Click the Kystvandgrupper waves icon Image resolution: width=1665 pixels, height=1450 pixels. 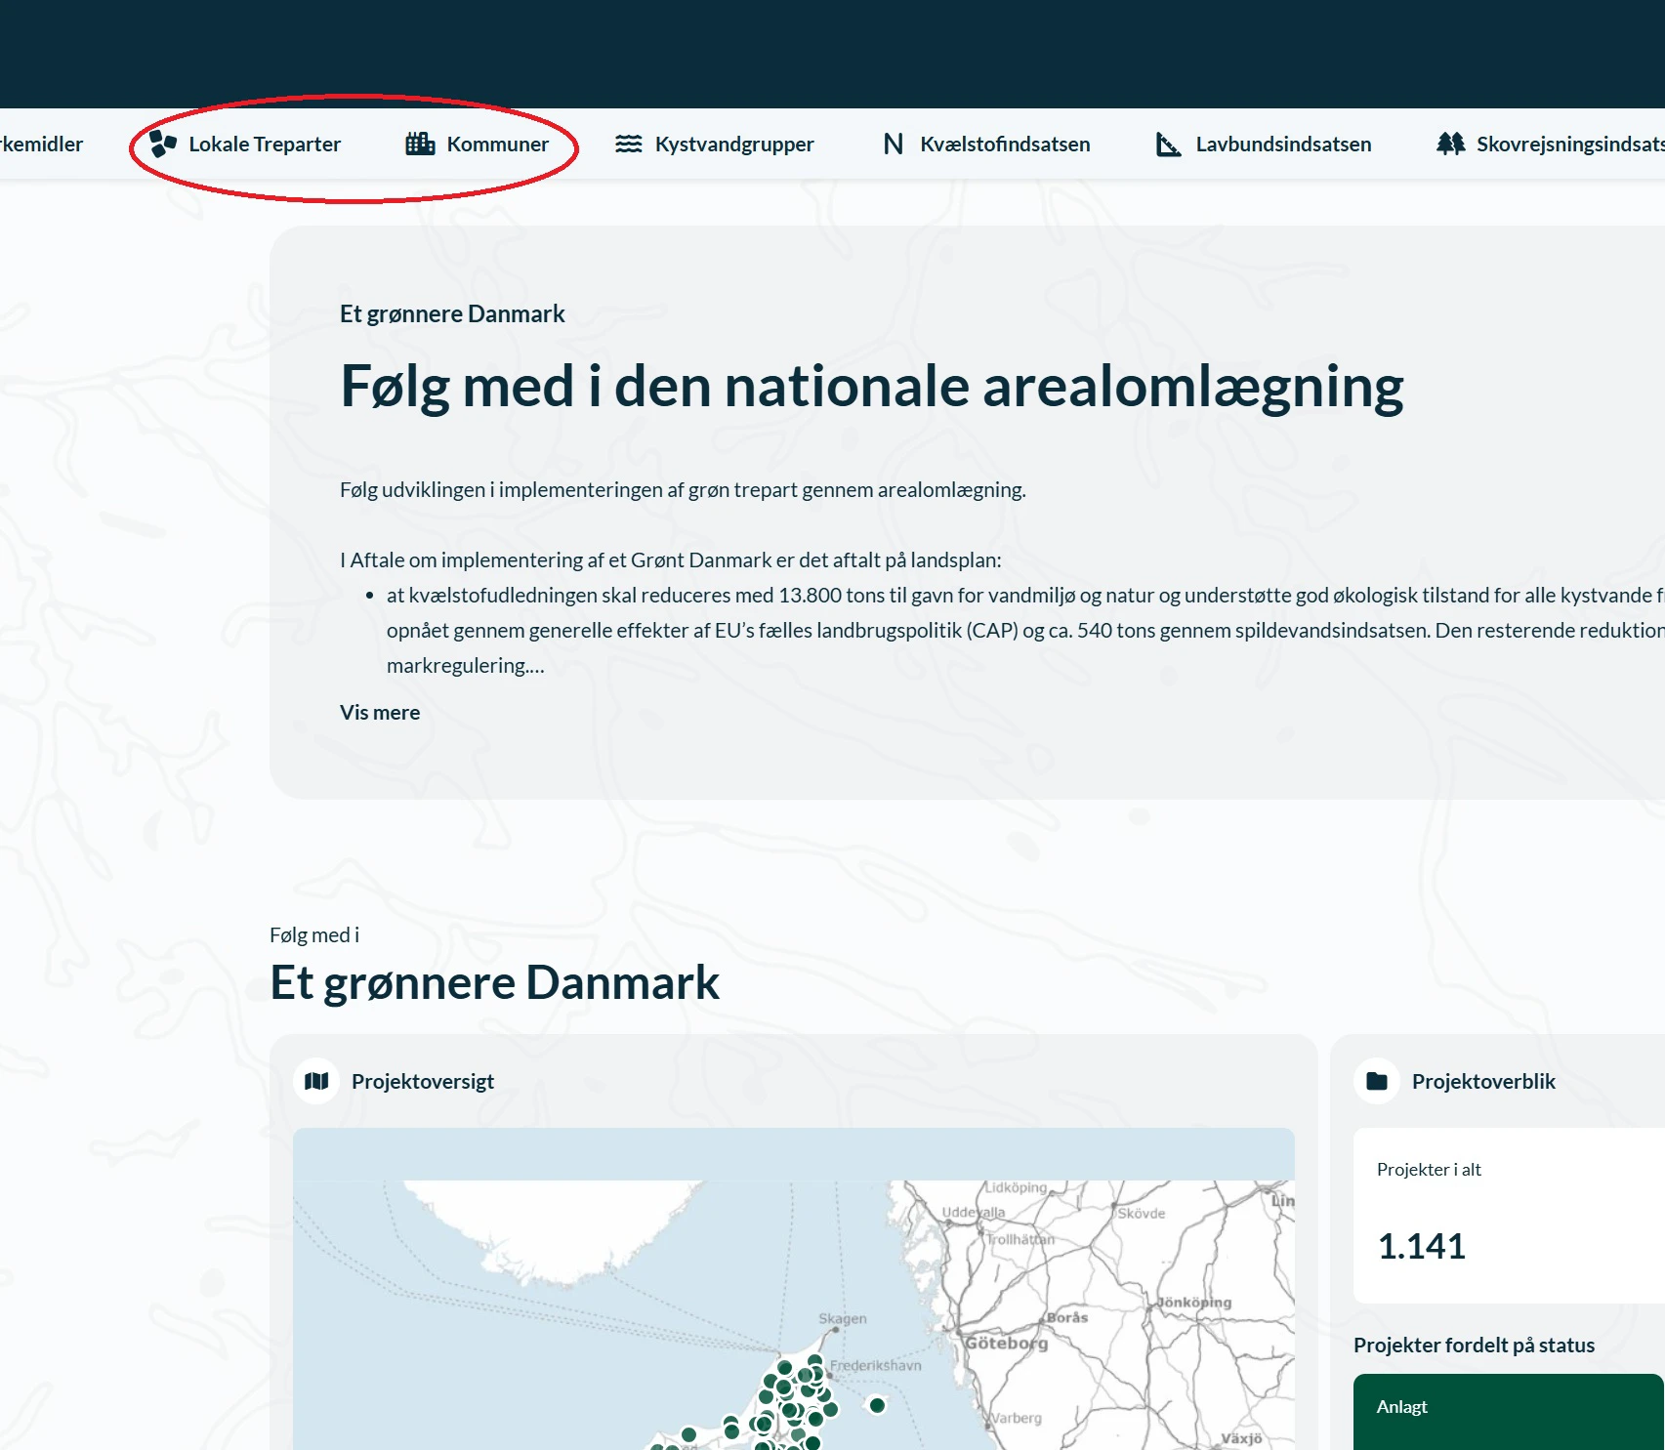tap(628, 145)
